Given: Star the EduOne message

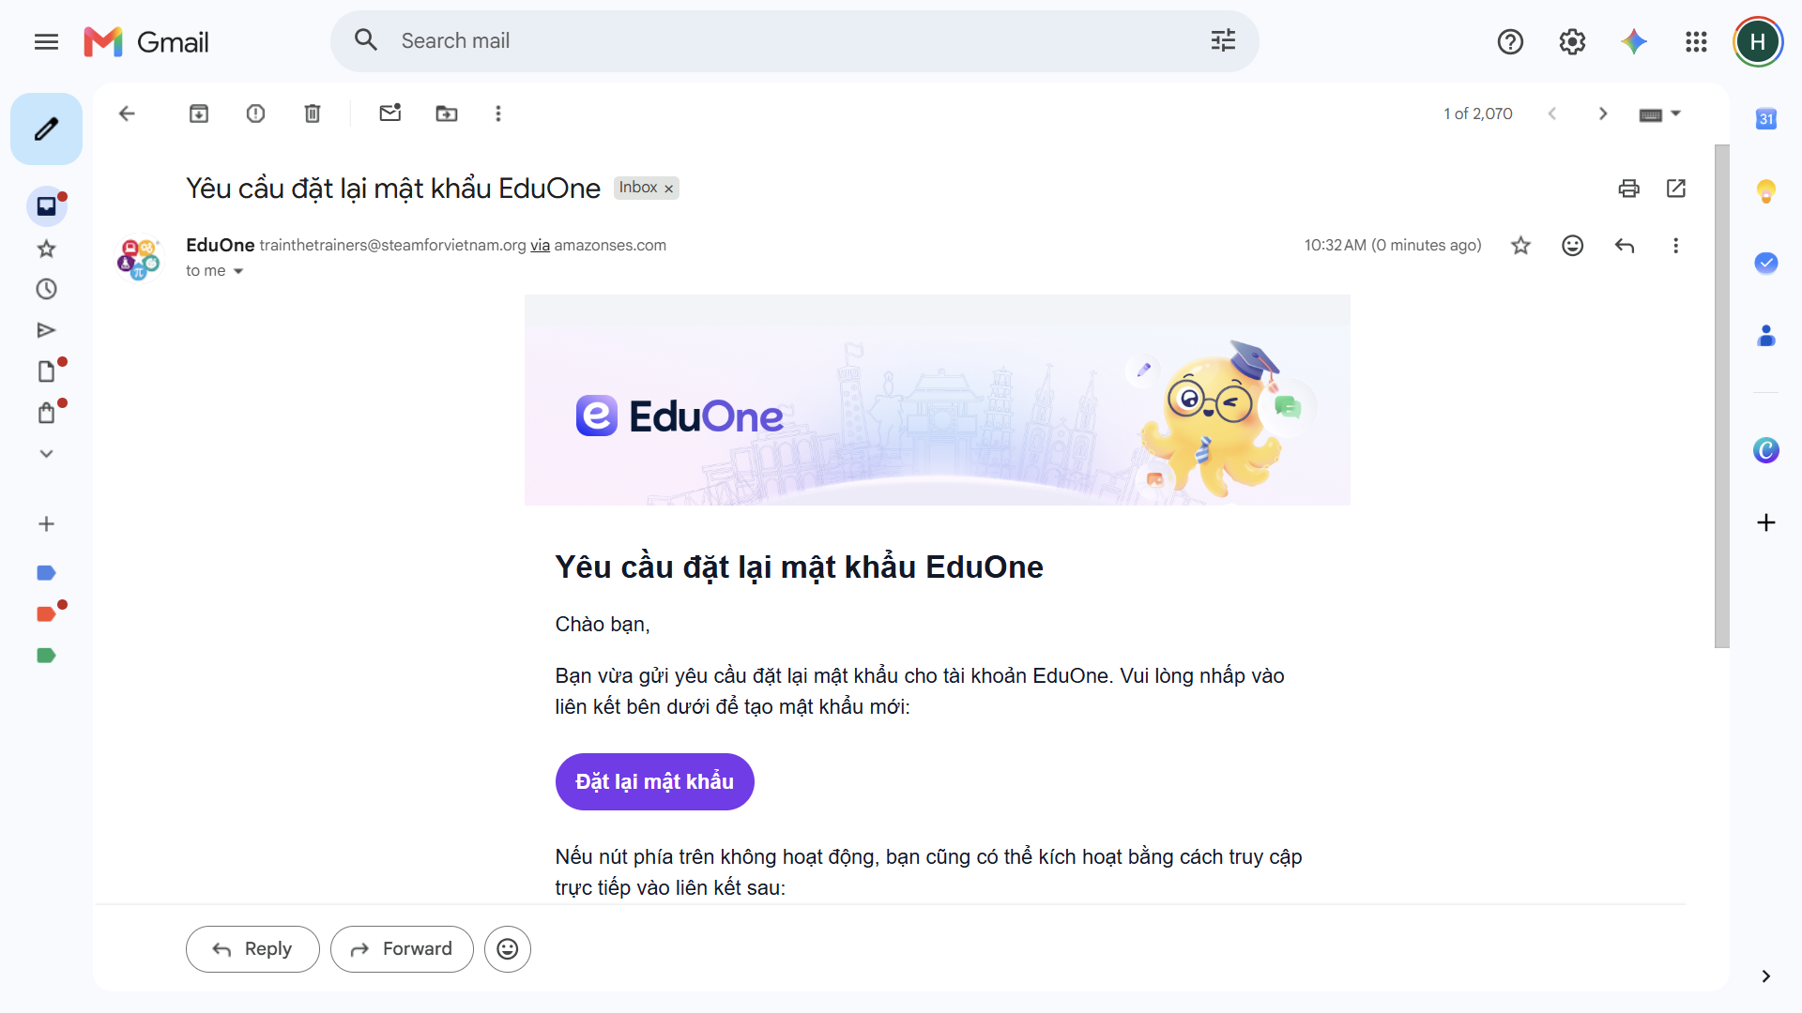Looking at the screenshot, I should point(1521,246).
